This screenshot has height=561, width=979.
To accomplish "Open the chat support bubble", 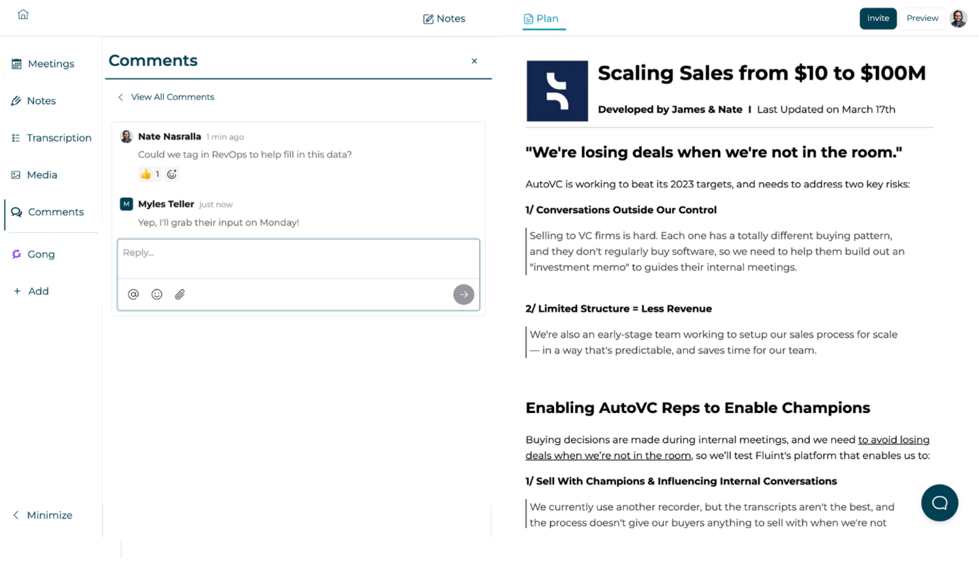I will 939,503.
